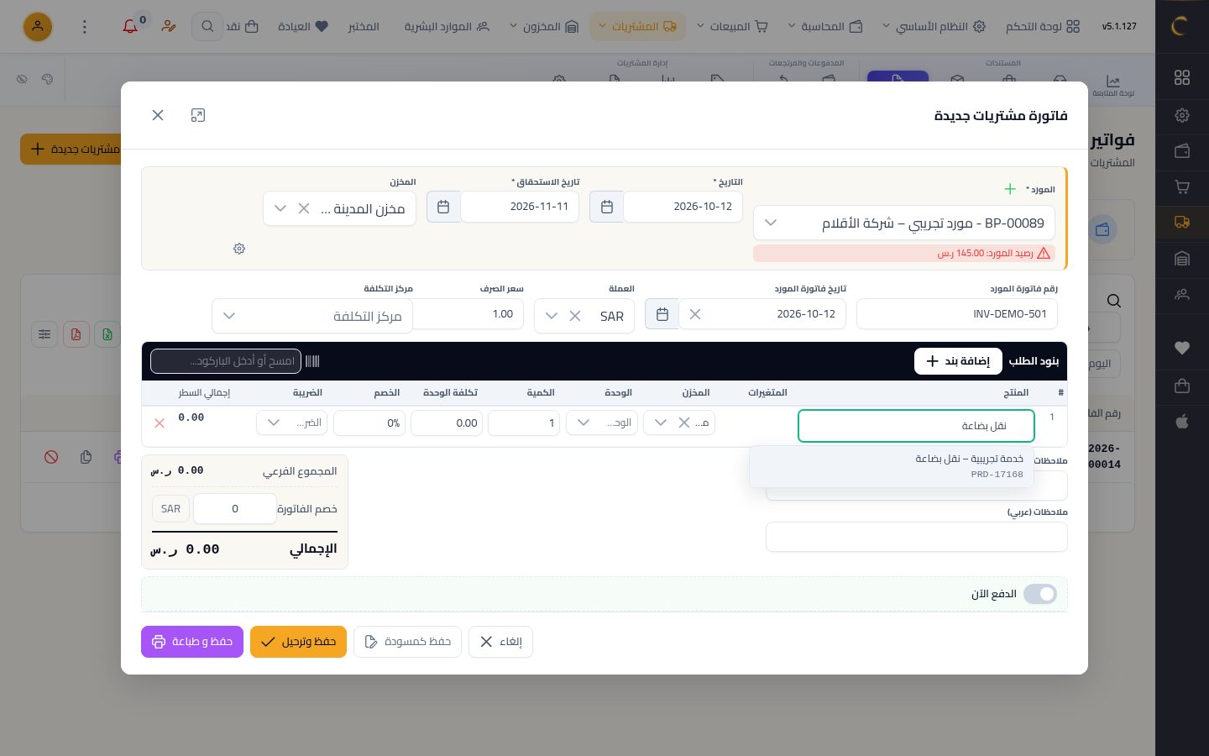Click the barcode scan input field
This screenshot has height=756, width=1209.
[x=226, y=361]
